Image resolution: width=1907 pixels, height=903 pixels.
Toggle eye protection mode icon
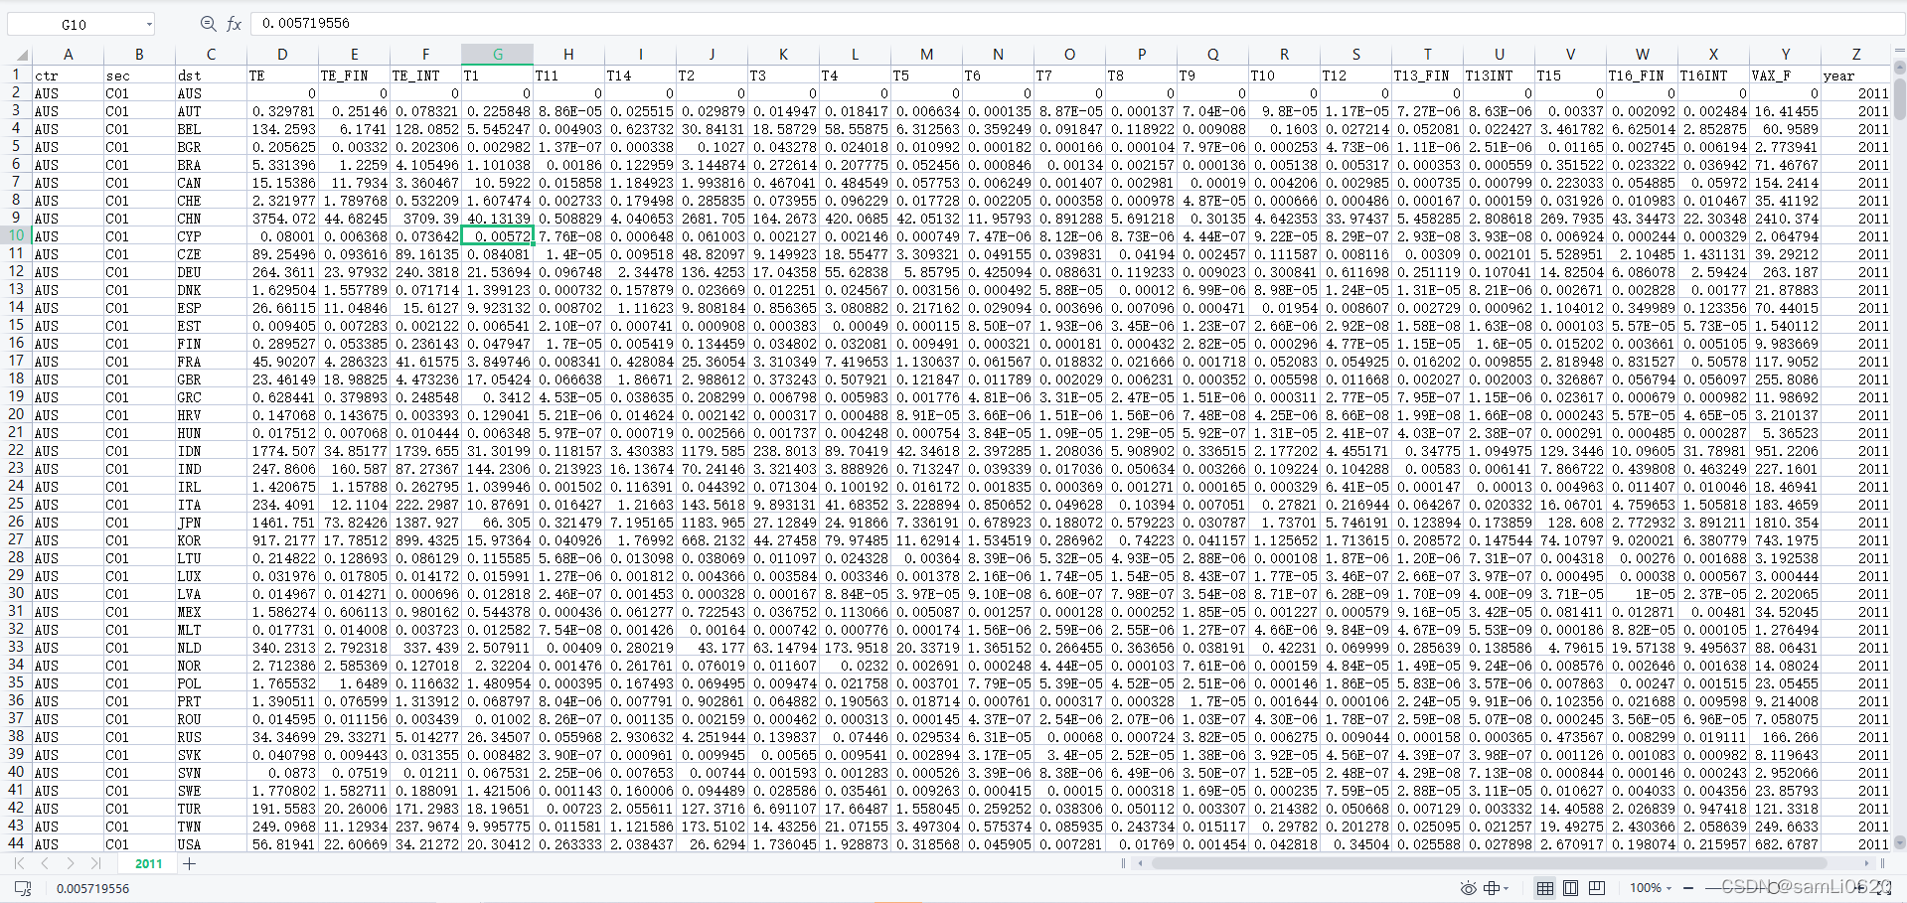click(x=1468, y=888)
